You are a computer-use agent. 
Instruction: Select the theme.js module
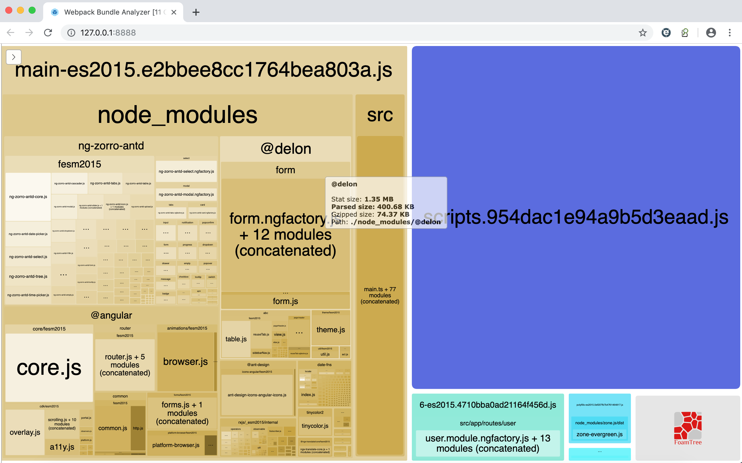click(x=330, y=330)
